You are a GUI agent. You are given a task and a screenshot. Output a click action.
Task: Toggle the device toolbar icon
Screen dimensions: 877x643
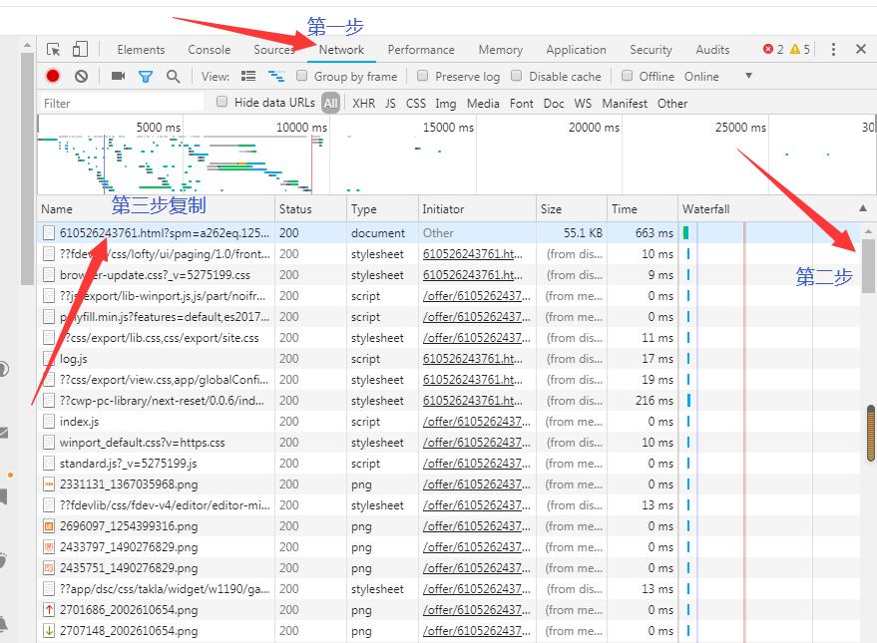(80, 49)
